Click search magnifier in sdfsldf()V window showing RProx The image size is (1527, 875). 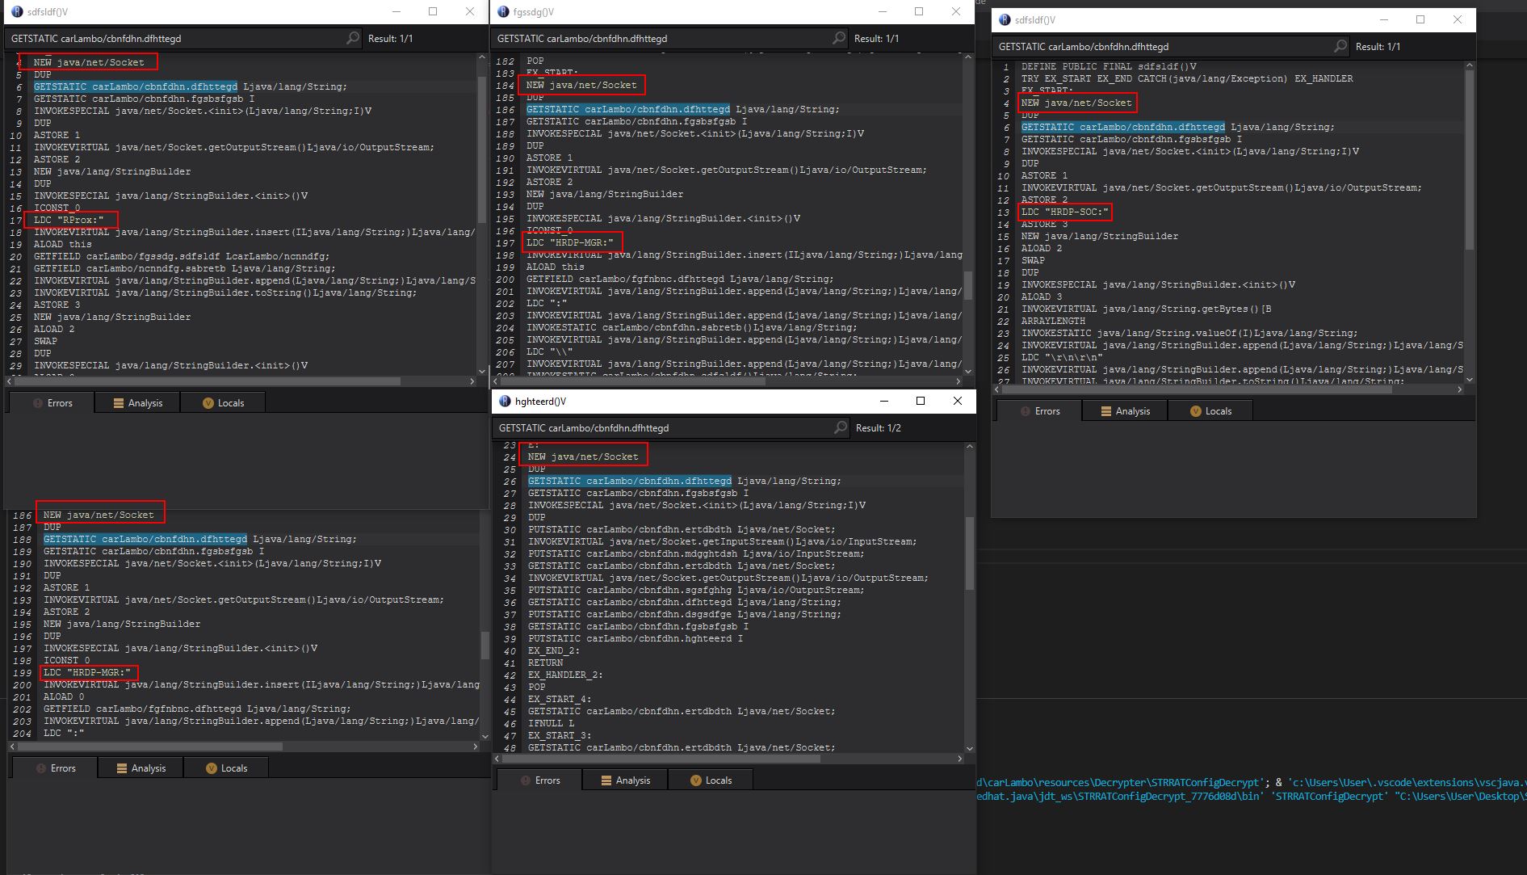(x=353, y=38)
